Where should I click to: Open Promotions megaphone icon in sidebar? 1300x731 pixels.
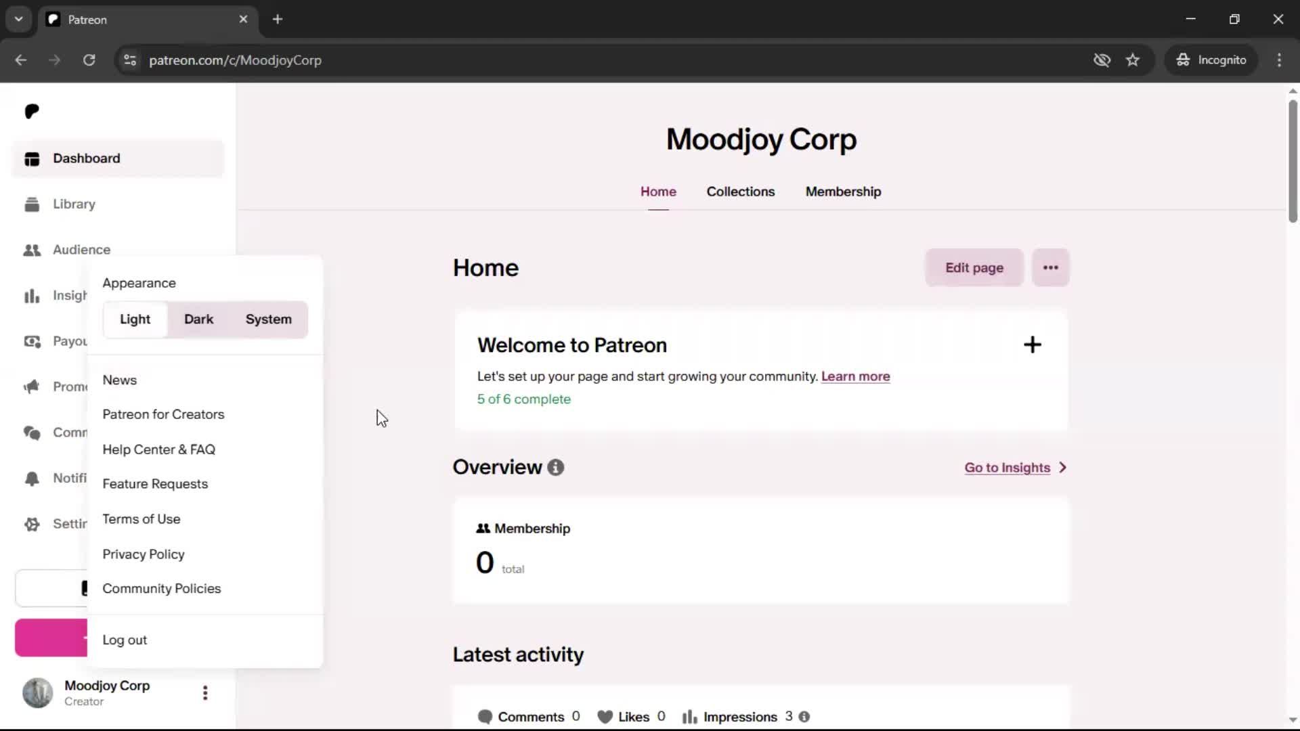[32, 387]
